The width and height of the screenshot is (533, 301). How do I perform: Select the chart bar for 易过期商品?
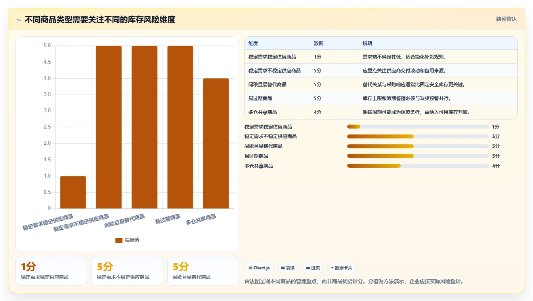click(180, 127)
